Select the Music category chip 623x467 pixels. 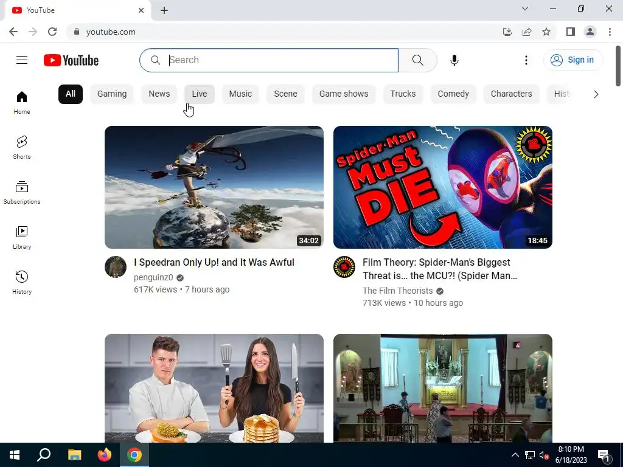pyautogui.click(x=240, y=94)
